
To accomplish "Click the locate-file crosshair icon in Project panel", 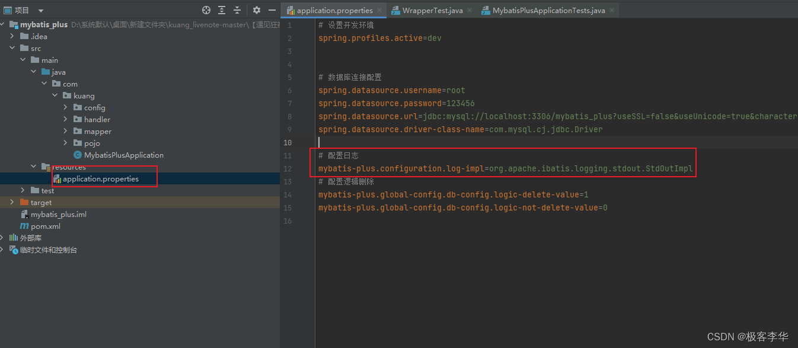I will pyautogui.click(x=206, y=10).
